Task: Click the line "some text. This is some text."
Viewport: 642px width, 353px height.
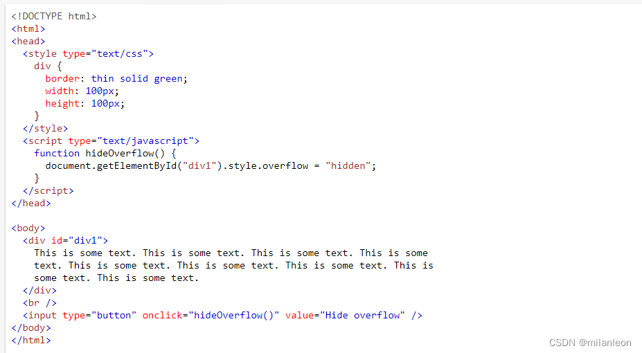Action: click(116, 278)
